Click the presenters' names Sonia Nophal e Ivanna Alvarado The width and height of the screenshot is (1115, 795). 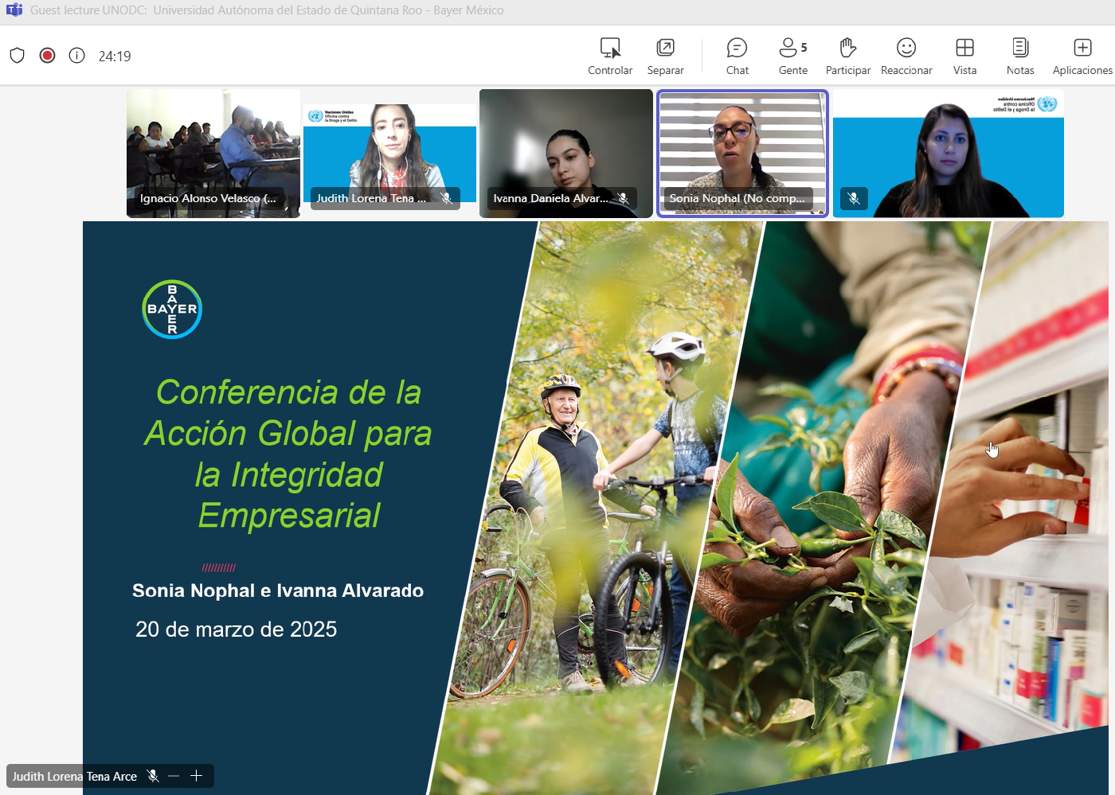(278, 590)
